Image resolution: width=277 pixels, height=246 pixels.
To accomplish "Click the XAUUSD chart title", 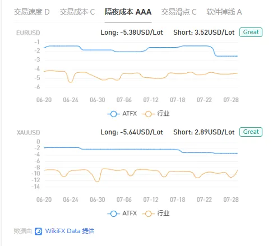I will (29, 132).
